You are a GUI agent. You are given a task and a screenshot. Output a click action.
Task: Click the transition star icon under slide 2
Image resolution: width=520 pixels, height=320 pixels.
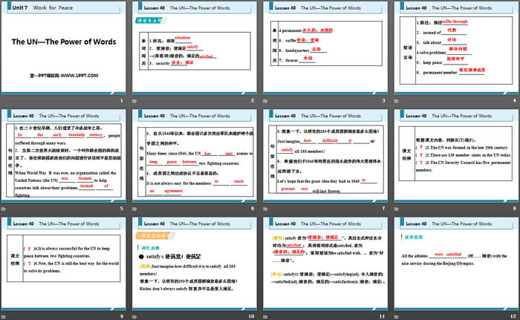pyautogui.click(x=134, y=101)
